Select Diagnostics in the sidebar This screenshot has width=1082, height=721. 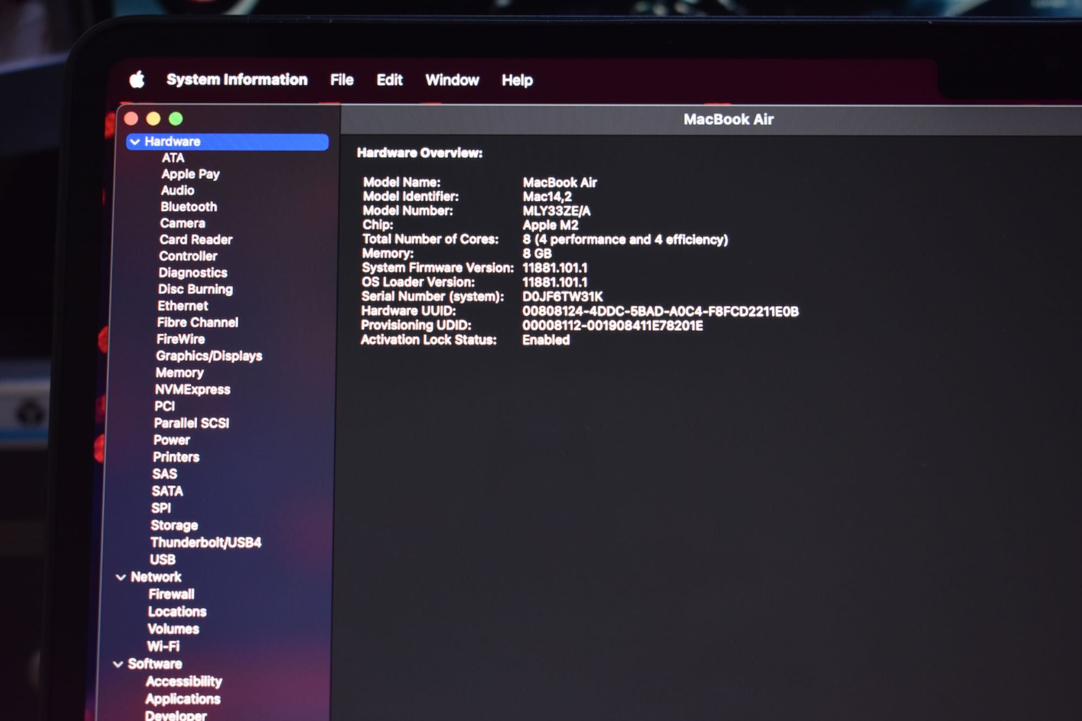point(193,273)
